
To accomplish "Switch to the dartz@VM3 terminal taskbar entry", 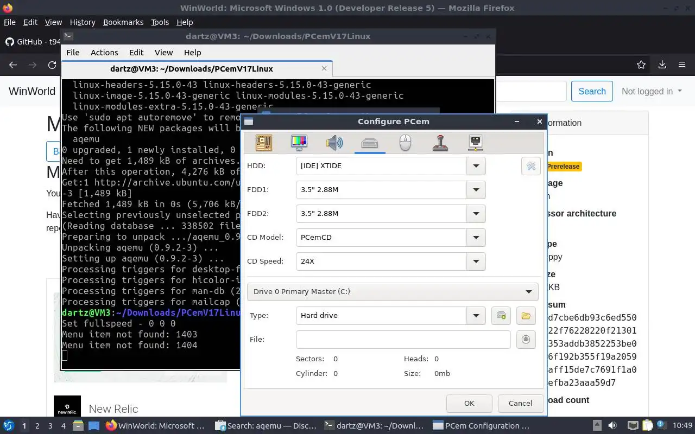I will coord(374,426).
